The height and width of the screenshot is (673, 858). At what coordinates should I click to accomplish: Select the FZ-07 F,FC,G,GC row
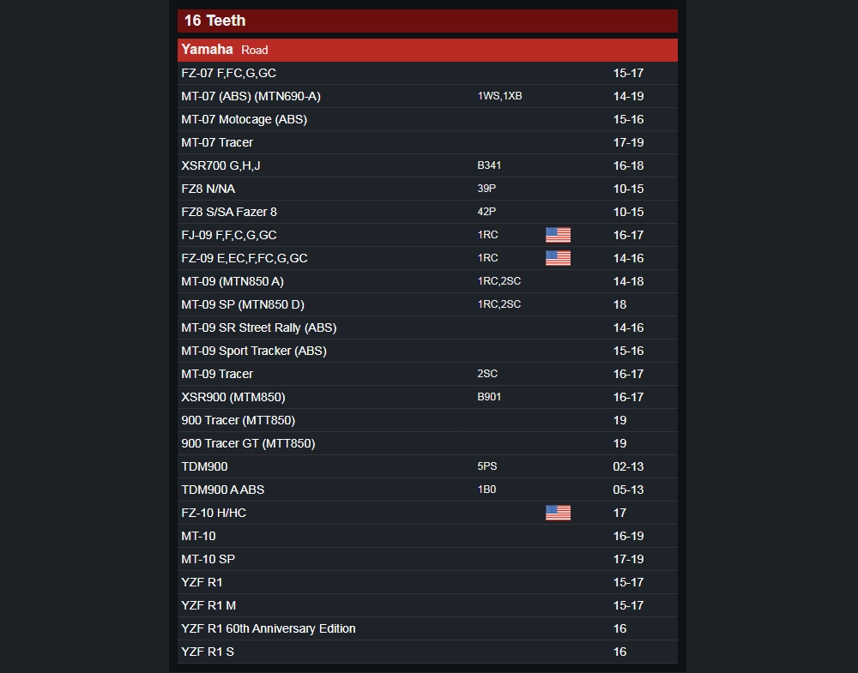pyautogui.click(x=427, y=73)
